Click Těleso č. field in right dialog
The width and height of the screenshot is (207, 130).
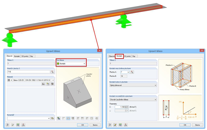(x=133, y=64)
